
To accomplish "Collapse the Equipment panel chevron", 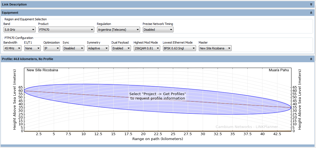I will click(x=311, y=13).
